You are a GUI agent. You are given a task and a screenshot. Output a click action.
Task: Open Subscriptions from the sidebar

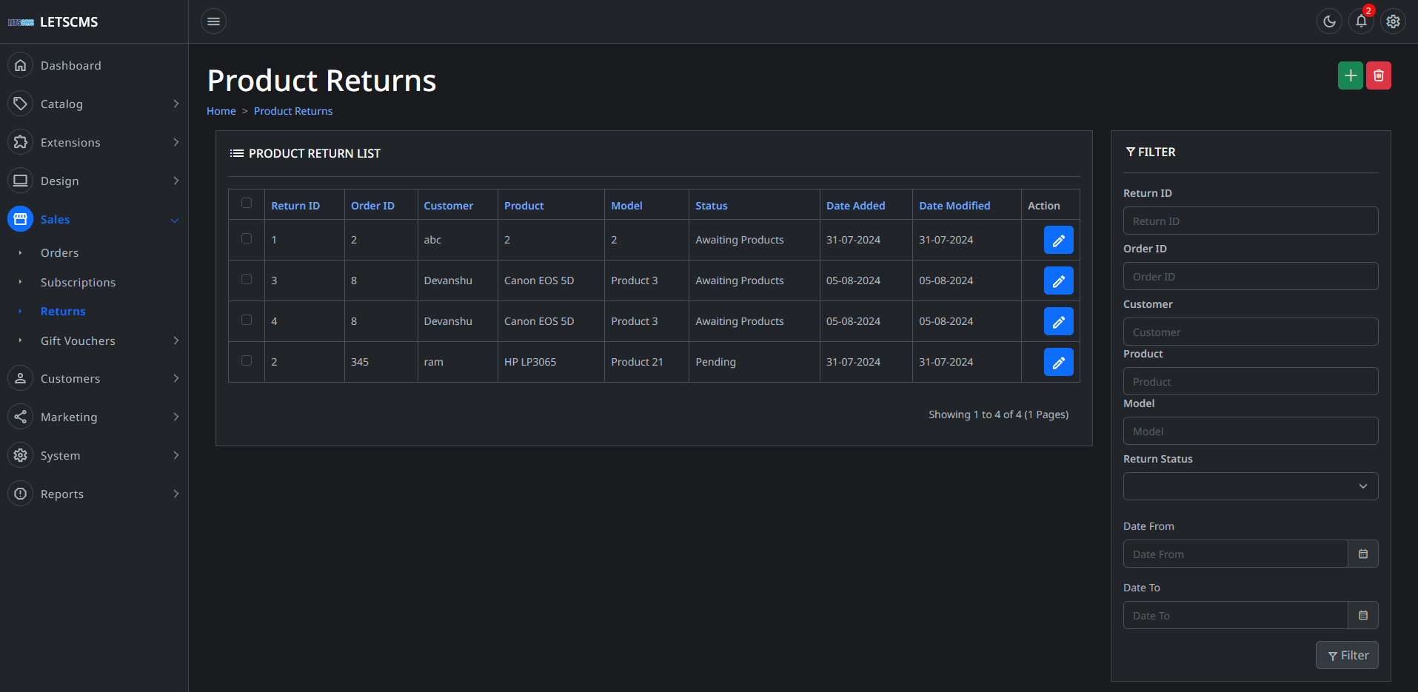(78, 283)
